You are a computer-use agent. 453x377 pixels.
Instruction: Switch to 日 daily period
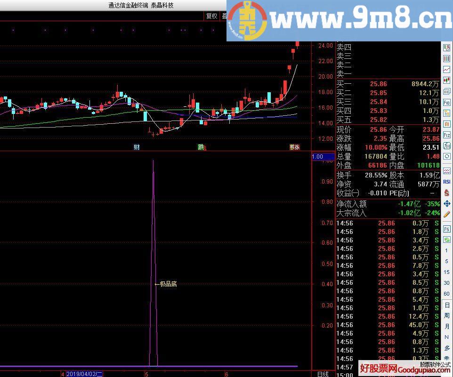[446, 305]
